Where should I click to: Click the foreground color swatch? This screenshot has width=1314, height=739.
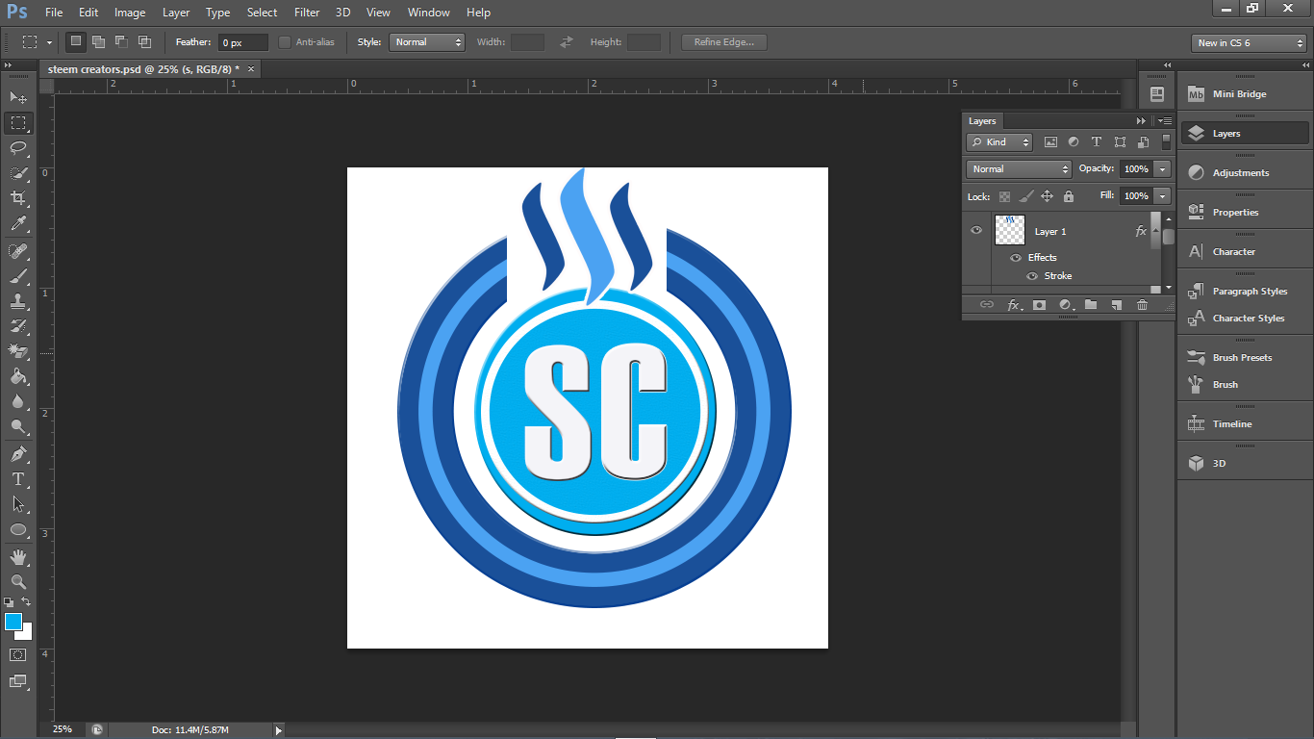(x=12, y=621)
